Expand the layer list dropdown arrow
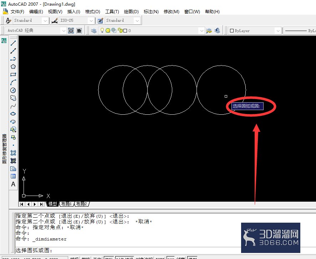The image size is (316, 259). 202,31
